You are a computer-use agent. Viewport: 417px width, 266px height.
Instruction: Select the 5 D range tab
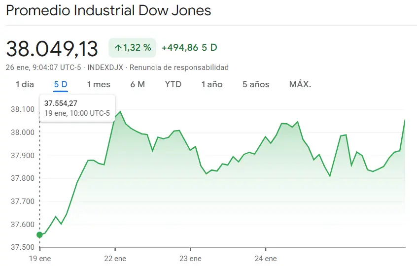click(61, 84)
